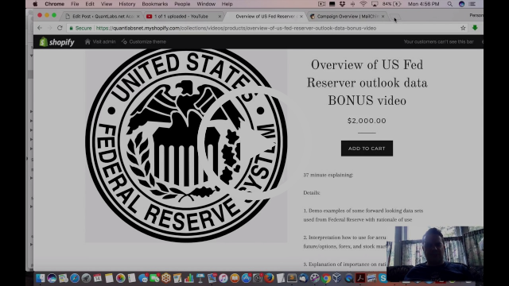The width and height of the screenshot is (509, 286).
Task: Click the menu bar clock Mon 4:58 PM
Action: [x=423, y=4]
